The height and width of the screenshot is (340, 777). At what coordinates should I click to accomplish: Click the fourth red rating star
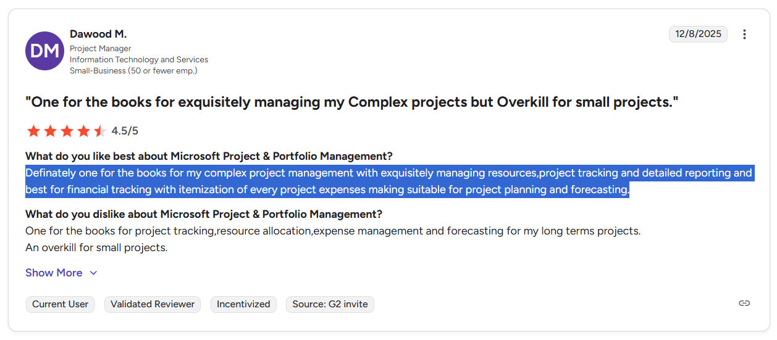click(x=83, y=131)
